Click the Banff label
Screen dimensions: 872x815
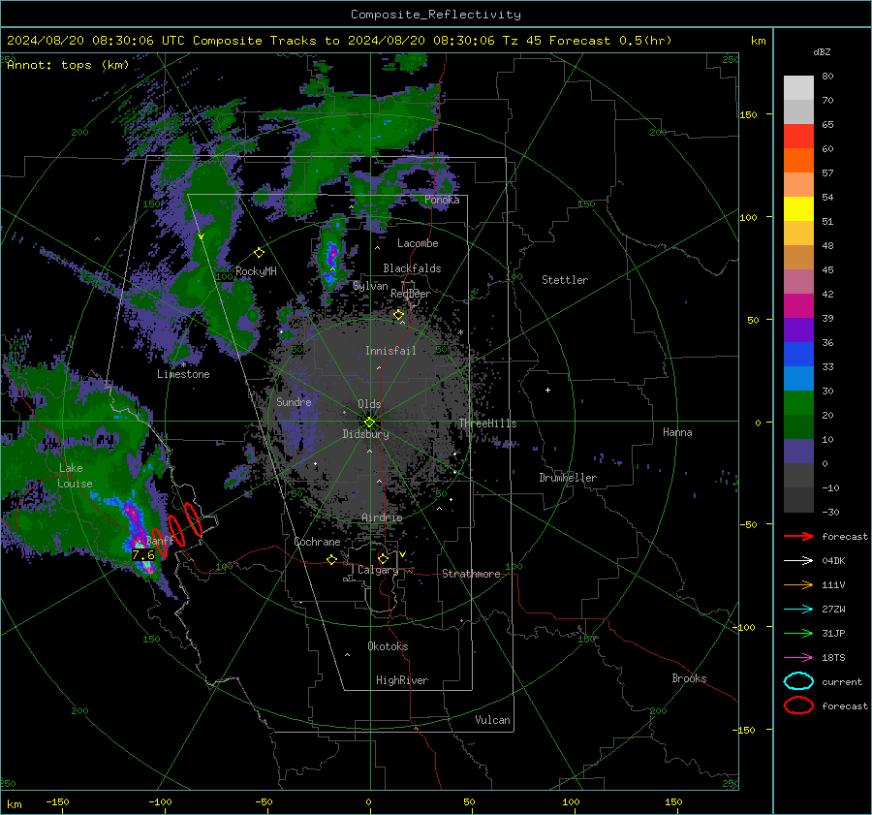point(160,541)
